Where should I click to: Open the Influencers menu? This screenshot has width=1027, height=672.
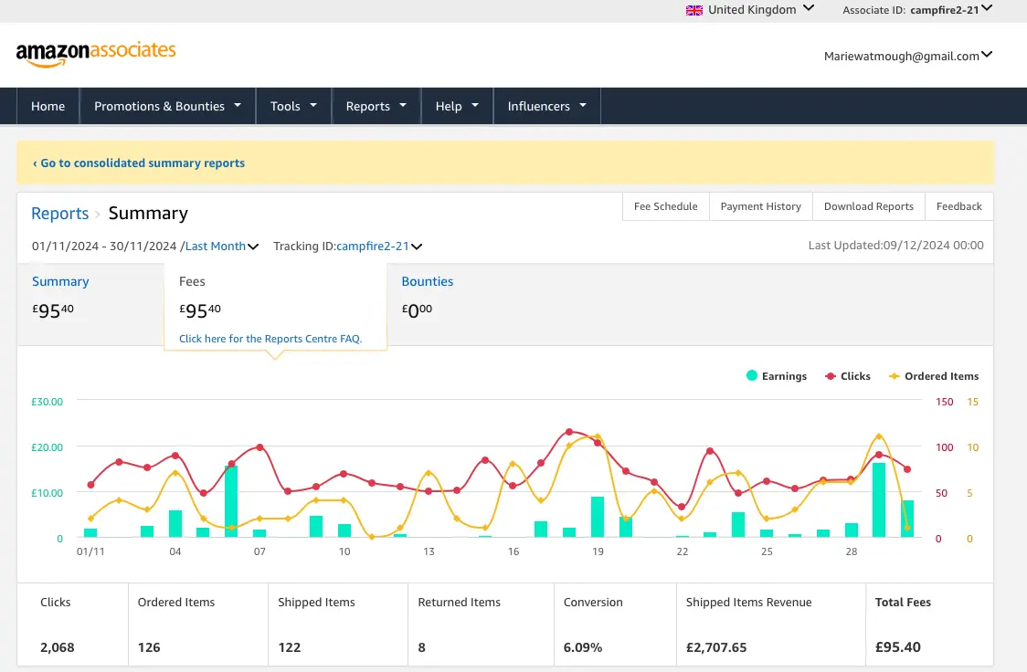pyautogui.click(x=547, y=106)
